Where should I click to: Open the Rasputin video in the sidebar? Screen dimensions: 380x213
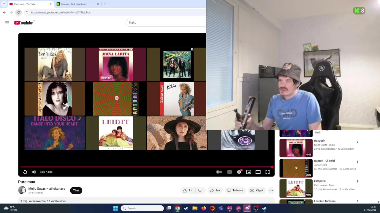(319, 141)
